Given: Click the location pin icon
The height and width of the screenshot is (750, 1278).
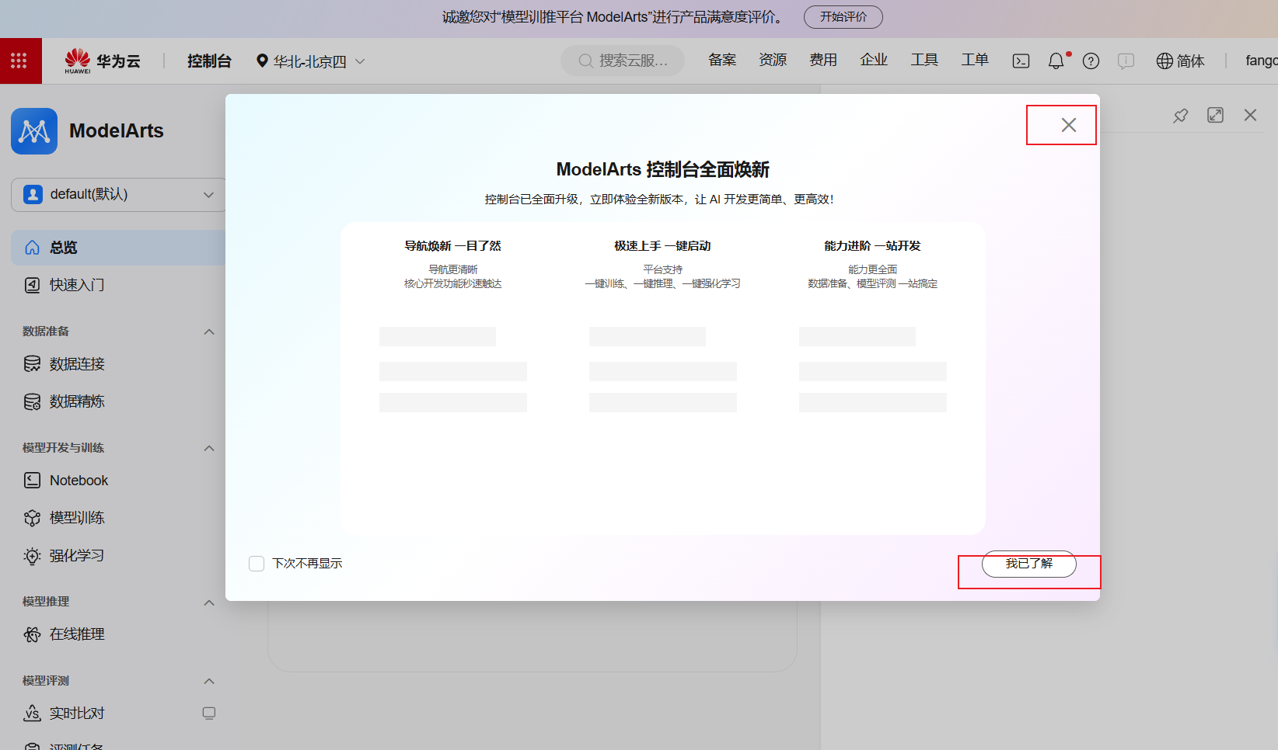Looking at the screenshot, I should 262,61.
